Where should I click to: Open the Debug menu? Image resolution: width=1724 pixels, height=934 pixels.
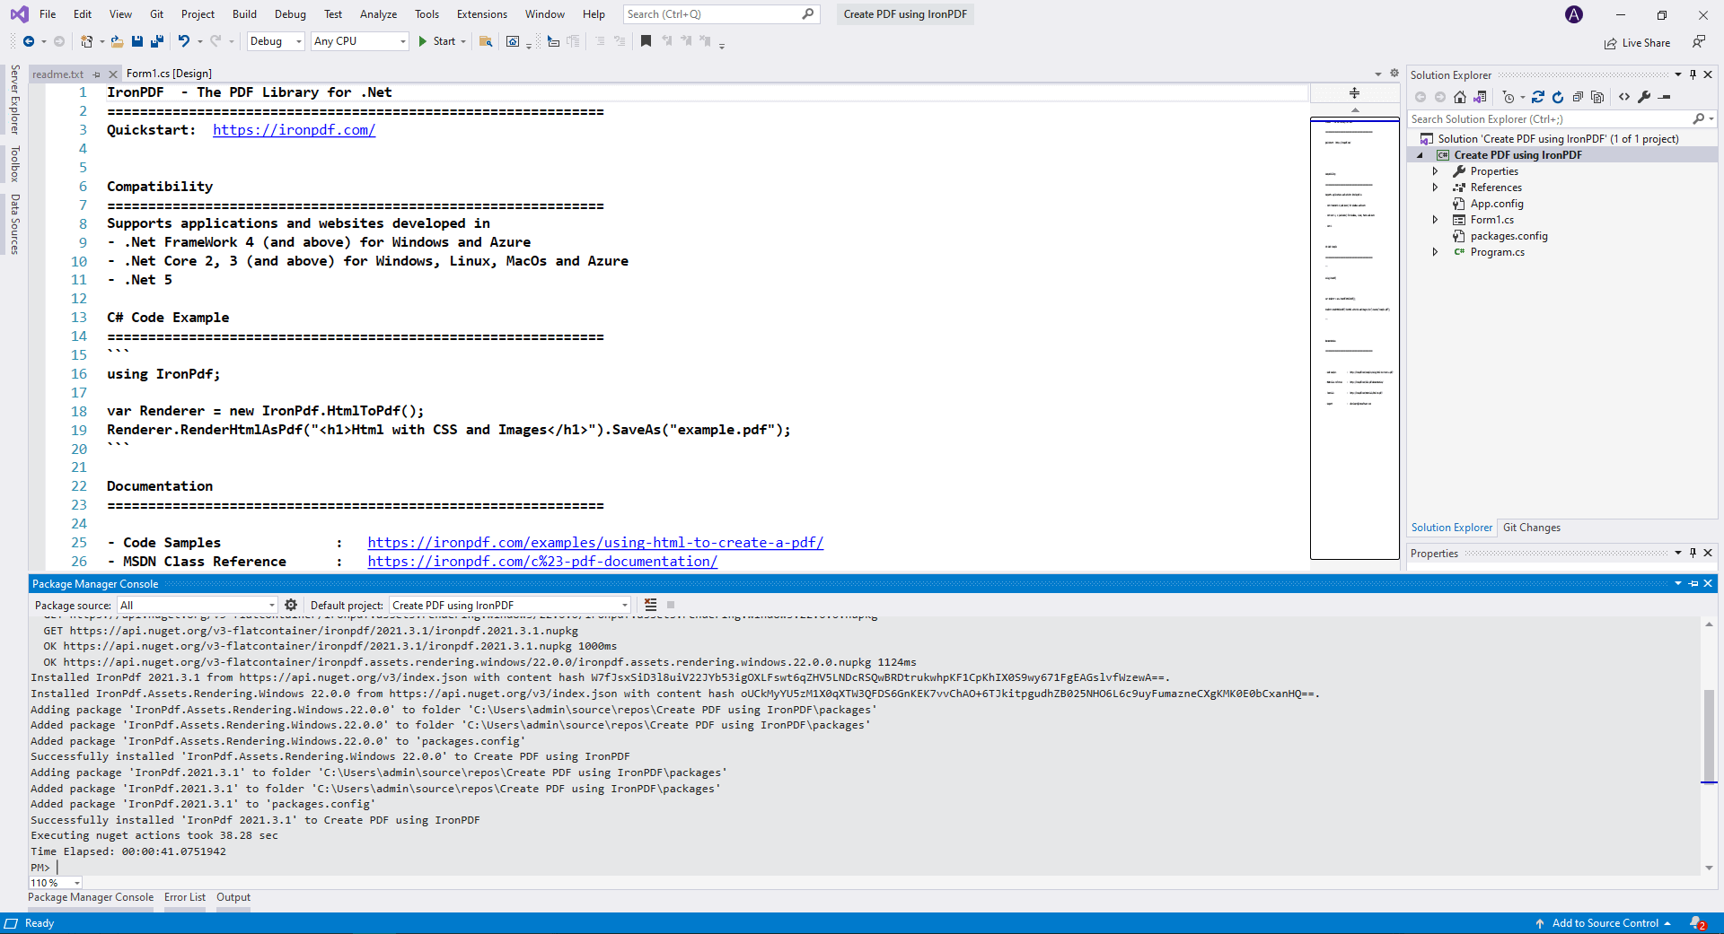click(x=290, y=14)
